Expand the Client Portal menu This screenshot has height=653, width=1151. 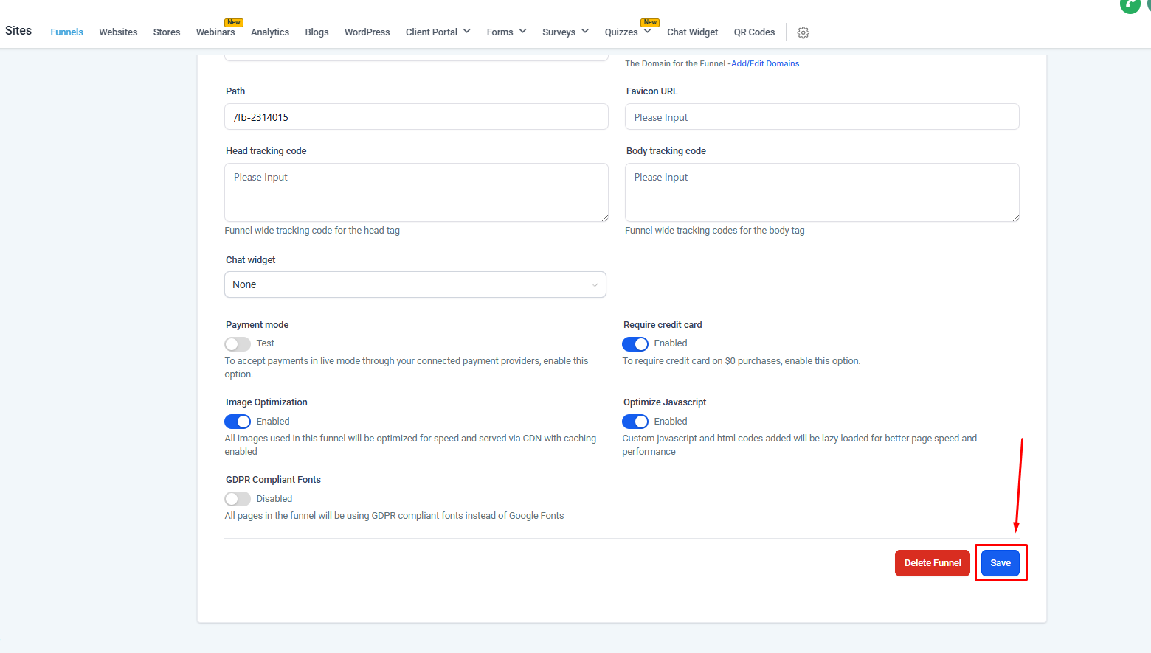point(438,32)
